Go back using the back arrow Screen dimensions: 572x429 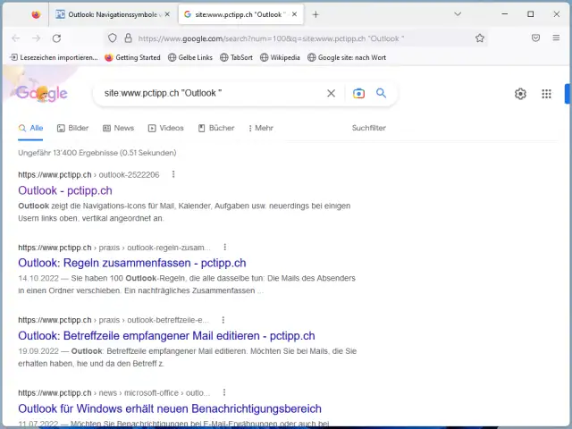pos(16,38)
